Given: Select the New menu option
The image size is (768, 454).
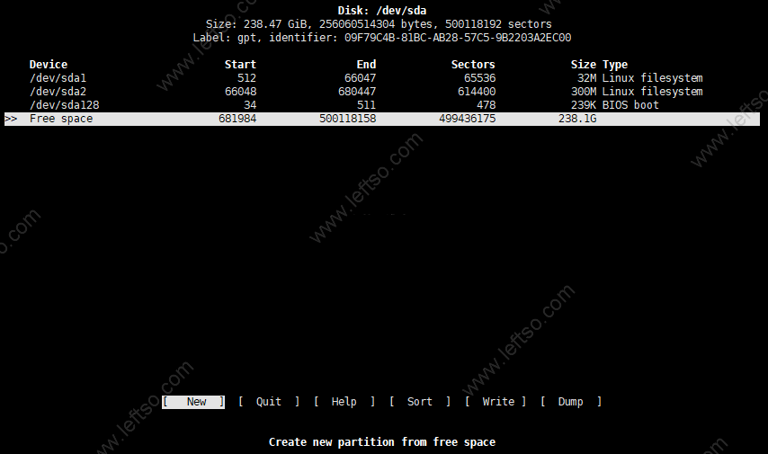Looking at the screenshot, I should 196,402.
